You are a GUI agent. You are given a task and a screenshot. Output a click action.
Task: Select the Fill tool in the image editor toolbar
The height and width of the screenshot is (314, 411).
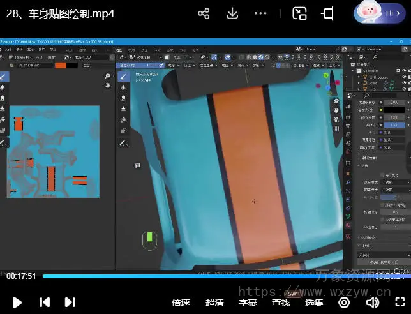point(3,120)
